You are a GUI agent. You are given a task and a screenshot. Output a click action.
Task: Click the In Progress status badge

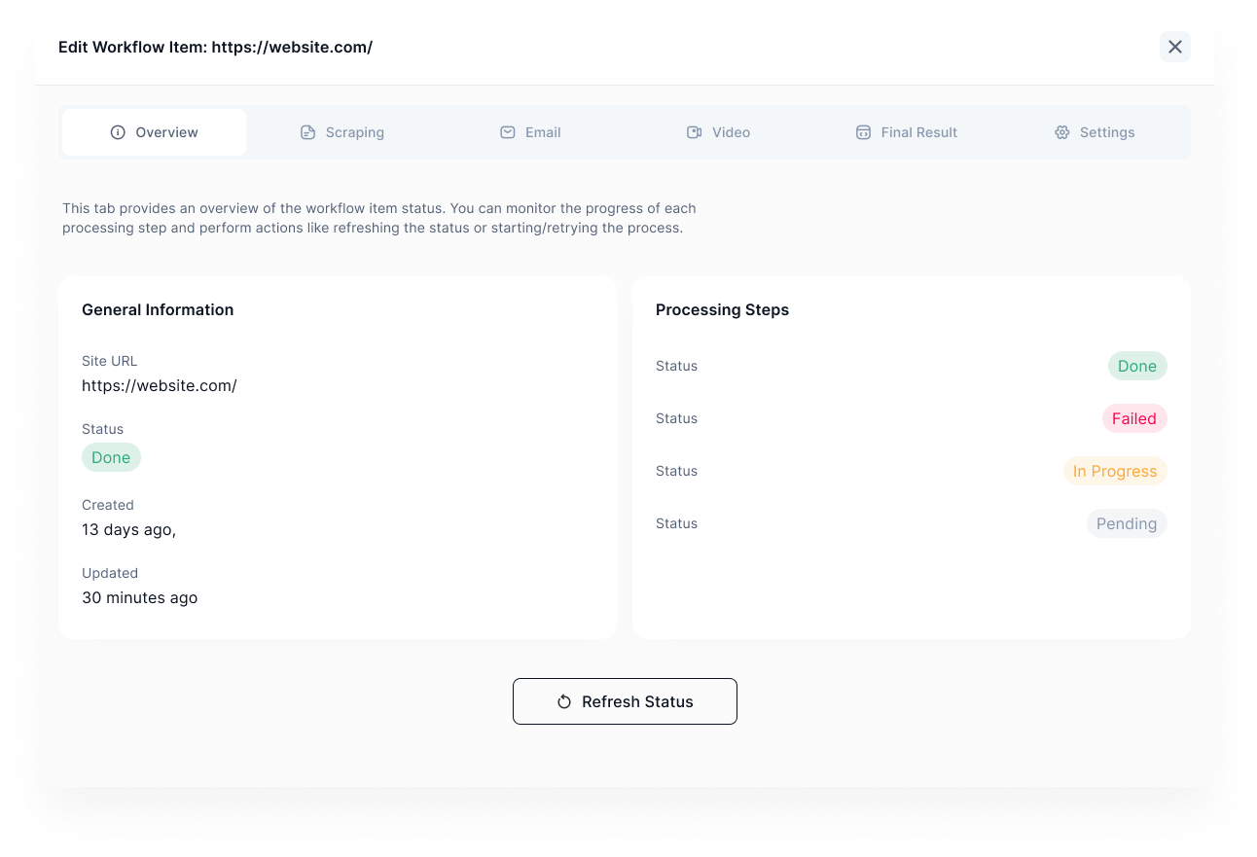click(x=1115, y=471)
